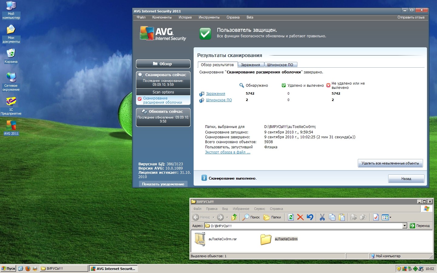Click the Экспорт обзора в файл link

(228, 152)
